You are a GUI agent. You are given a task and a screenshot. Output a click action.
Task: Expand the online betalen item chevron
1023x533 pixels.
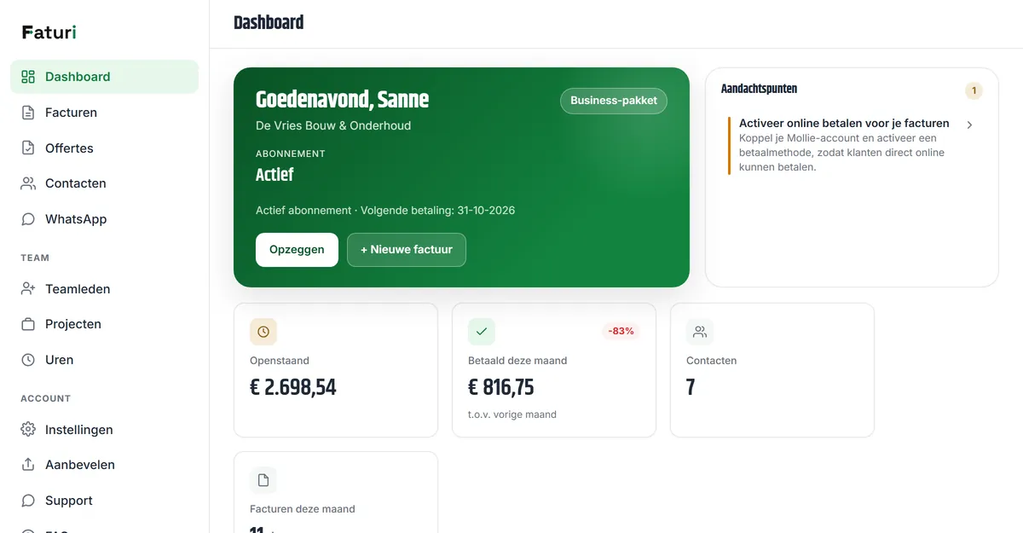pyautogui.click(x=969, y=125)
